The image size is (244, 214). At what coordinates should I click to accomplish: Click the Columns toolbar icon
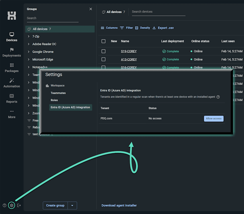coord(102,28)
